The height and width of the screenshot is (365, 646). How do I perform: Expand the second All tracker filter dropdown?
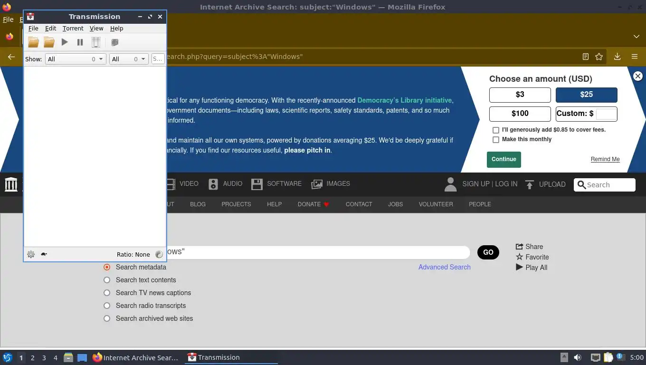129,59
